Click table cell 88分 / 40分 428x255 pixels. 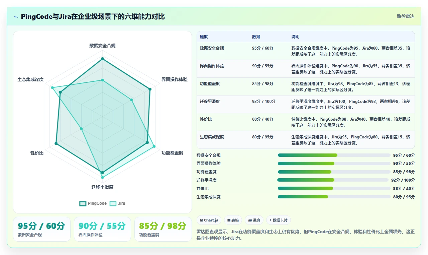click(x=263, y=119)
